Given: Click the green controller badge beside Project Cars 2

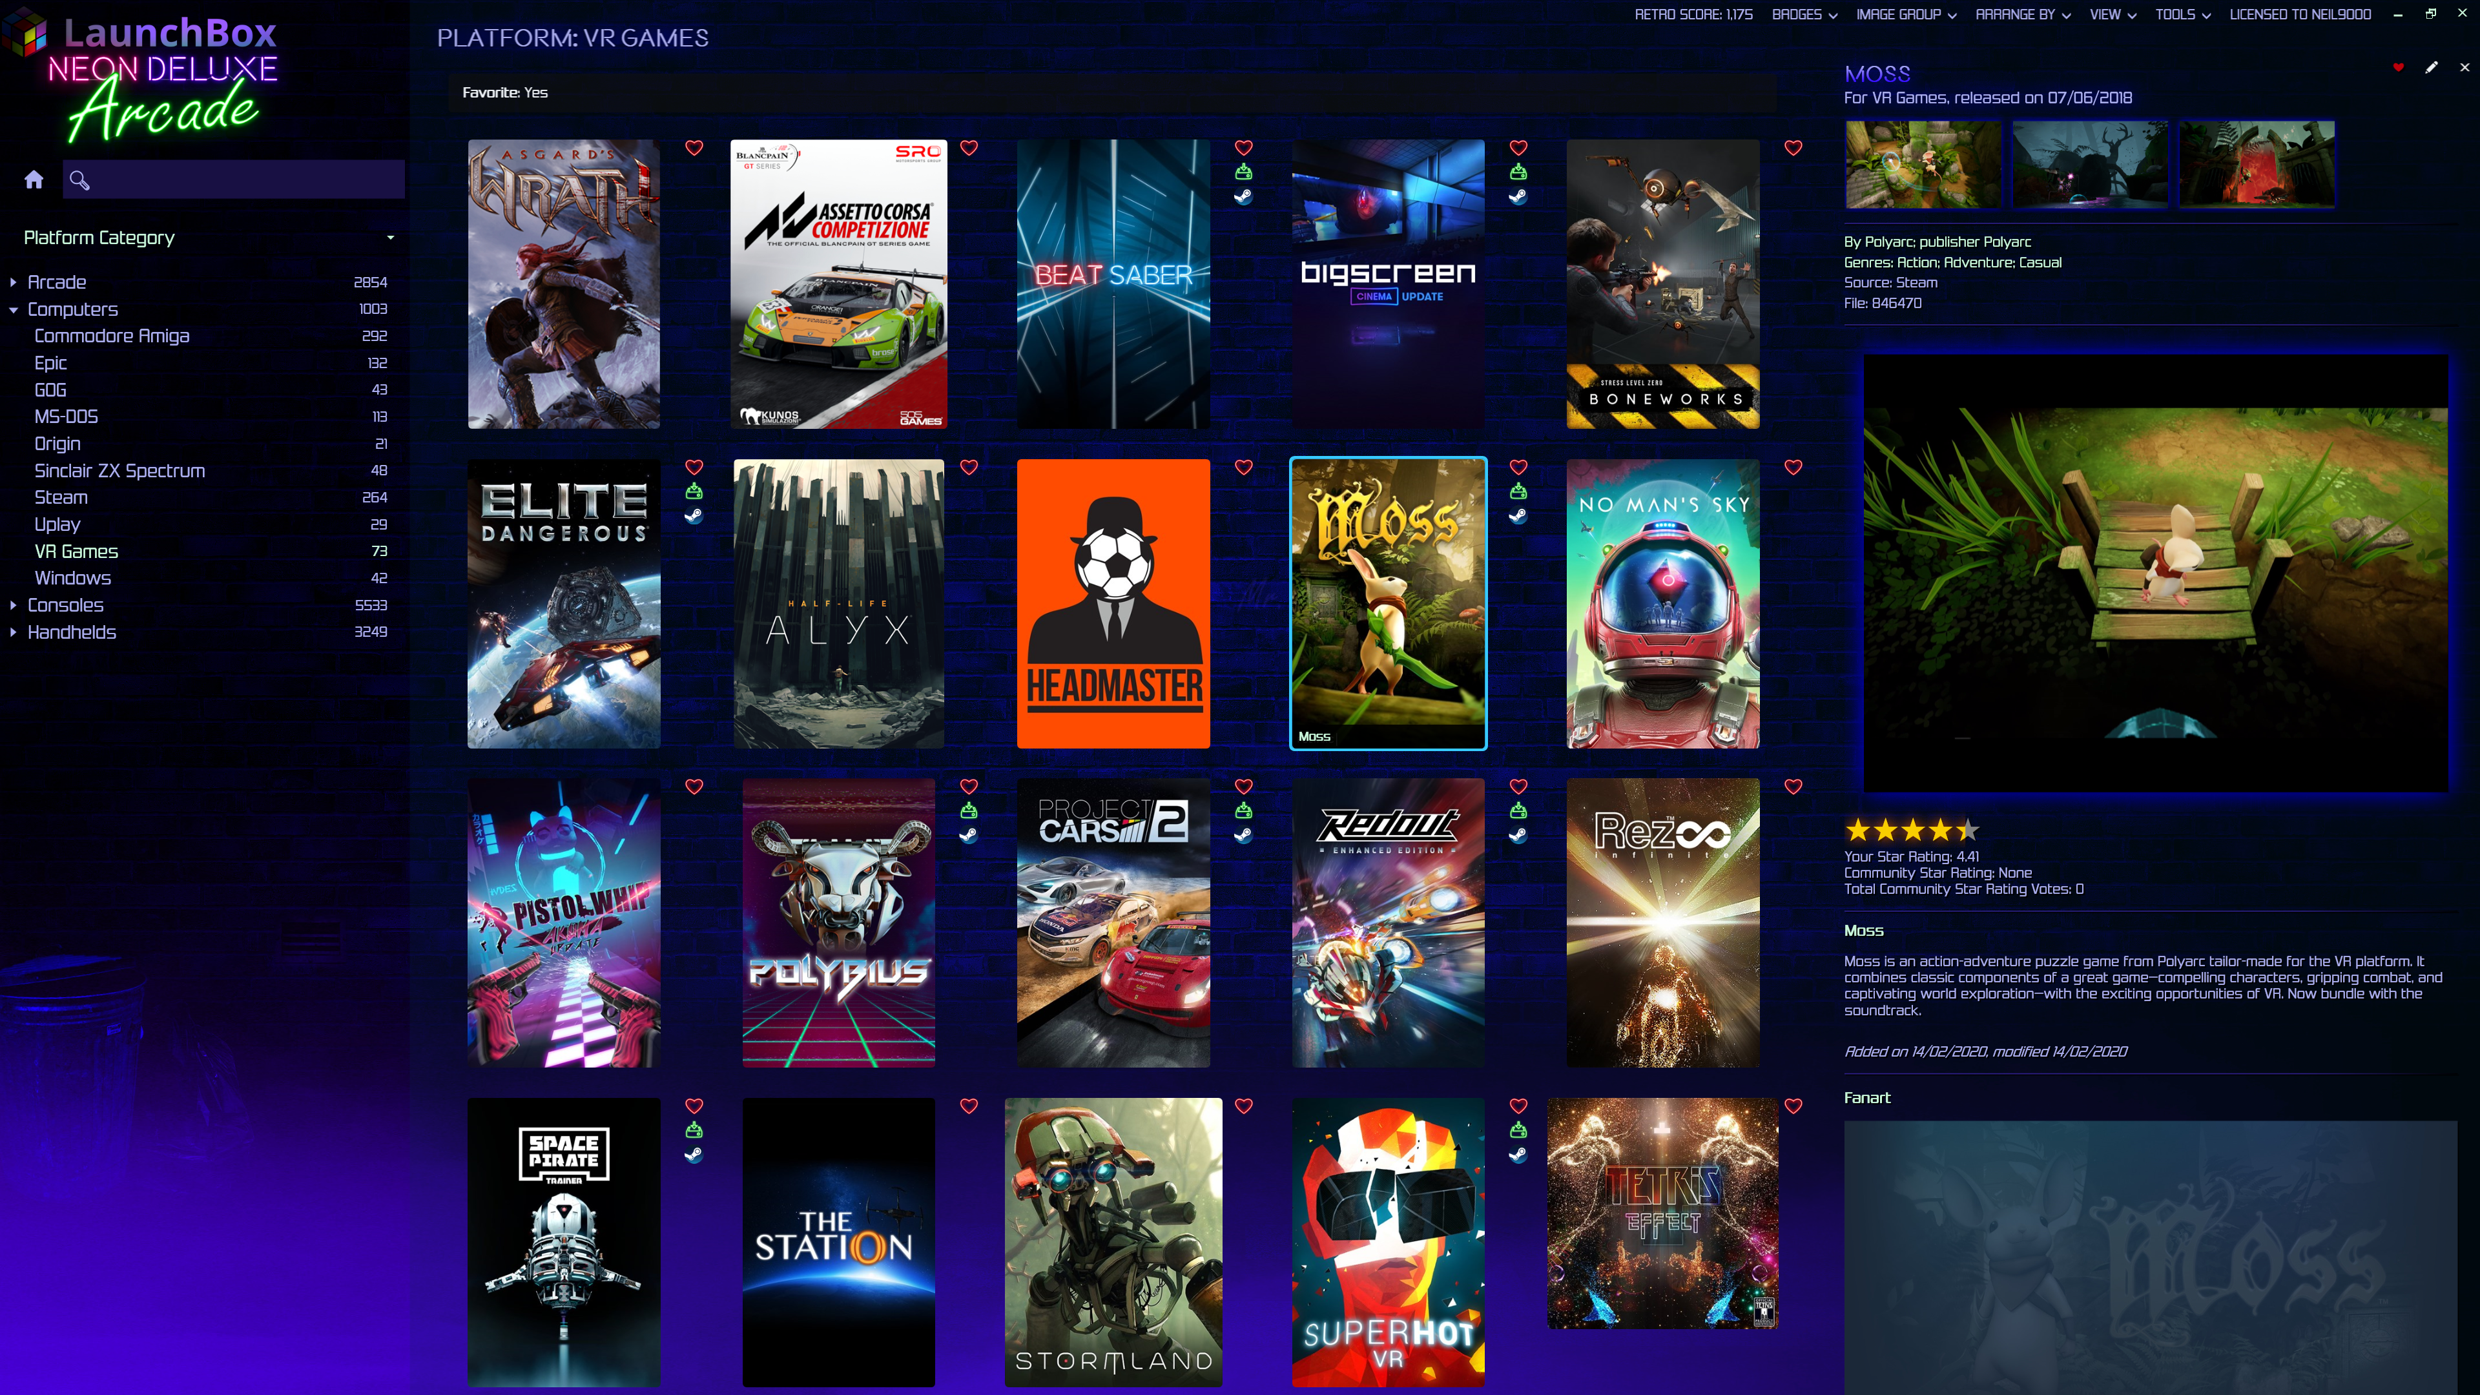Looking at the screenshot, I should (x=1244, y=811).
